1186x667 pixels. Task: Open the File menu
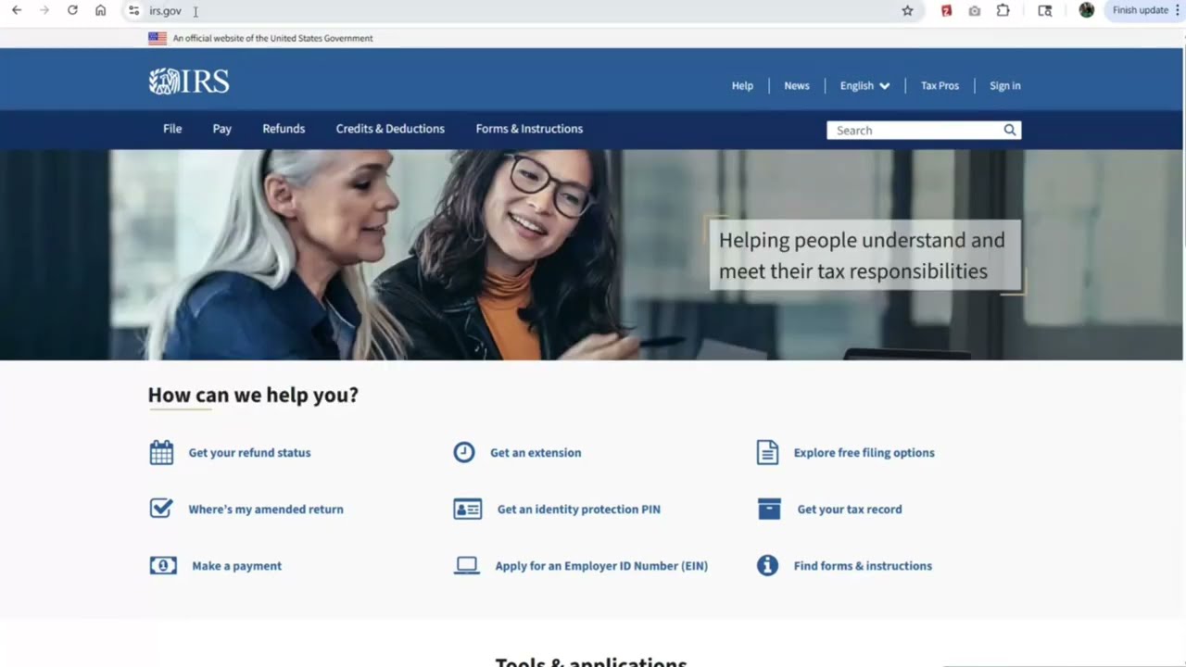tap(172, 129)
